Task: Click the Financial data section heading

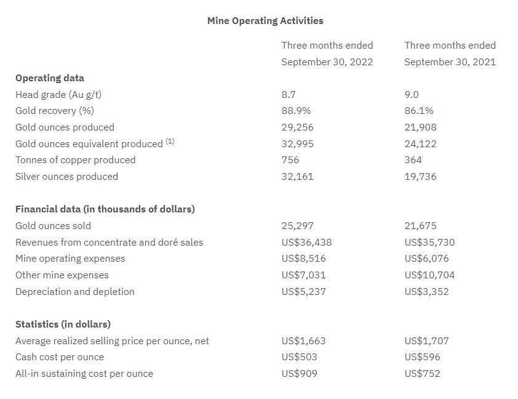Action: click(105, 209)
